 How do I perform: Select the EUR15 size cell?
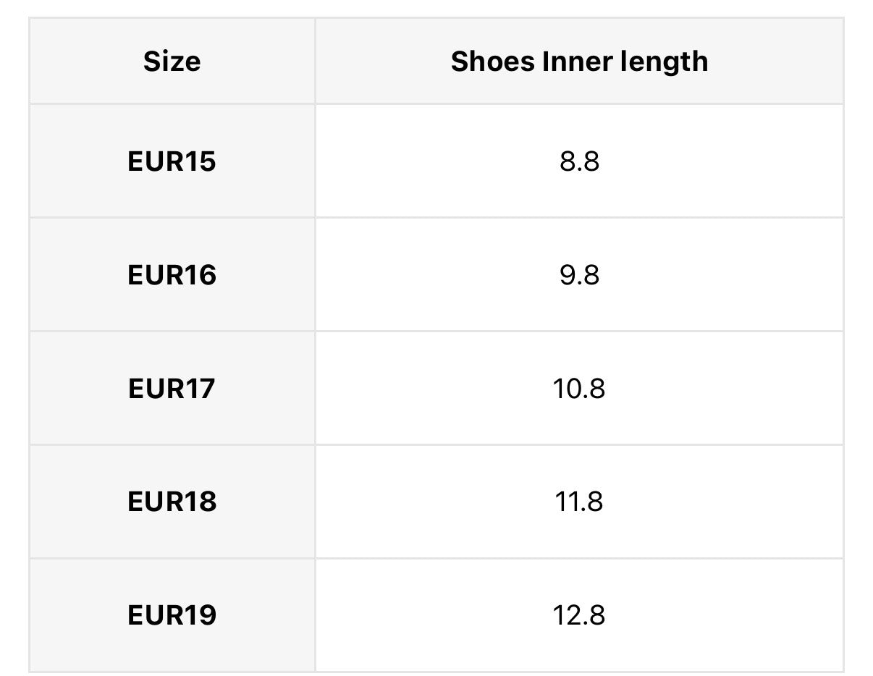click(x=172, y=161)
